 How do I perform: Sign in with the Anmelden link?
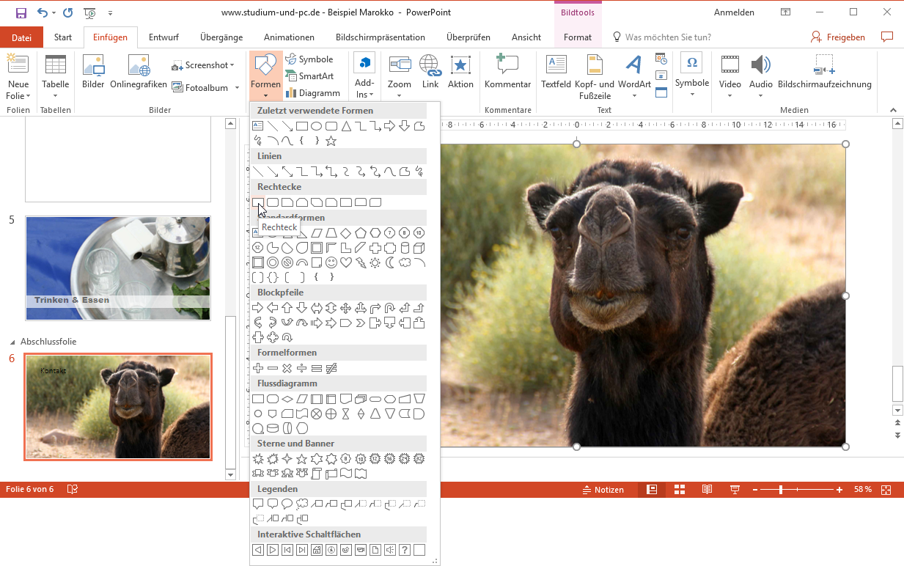[734, 12]
